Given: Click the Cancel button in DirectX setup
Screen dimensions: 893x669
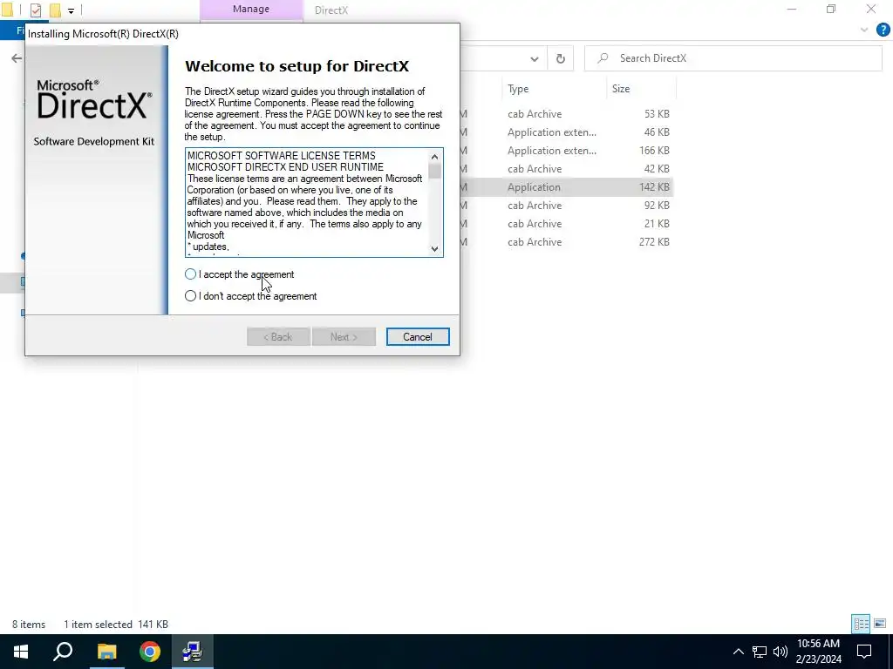Looking at the screenshot, I should (418, 337).
